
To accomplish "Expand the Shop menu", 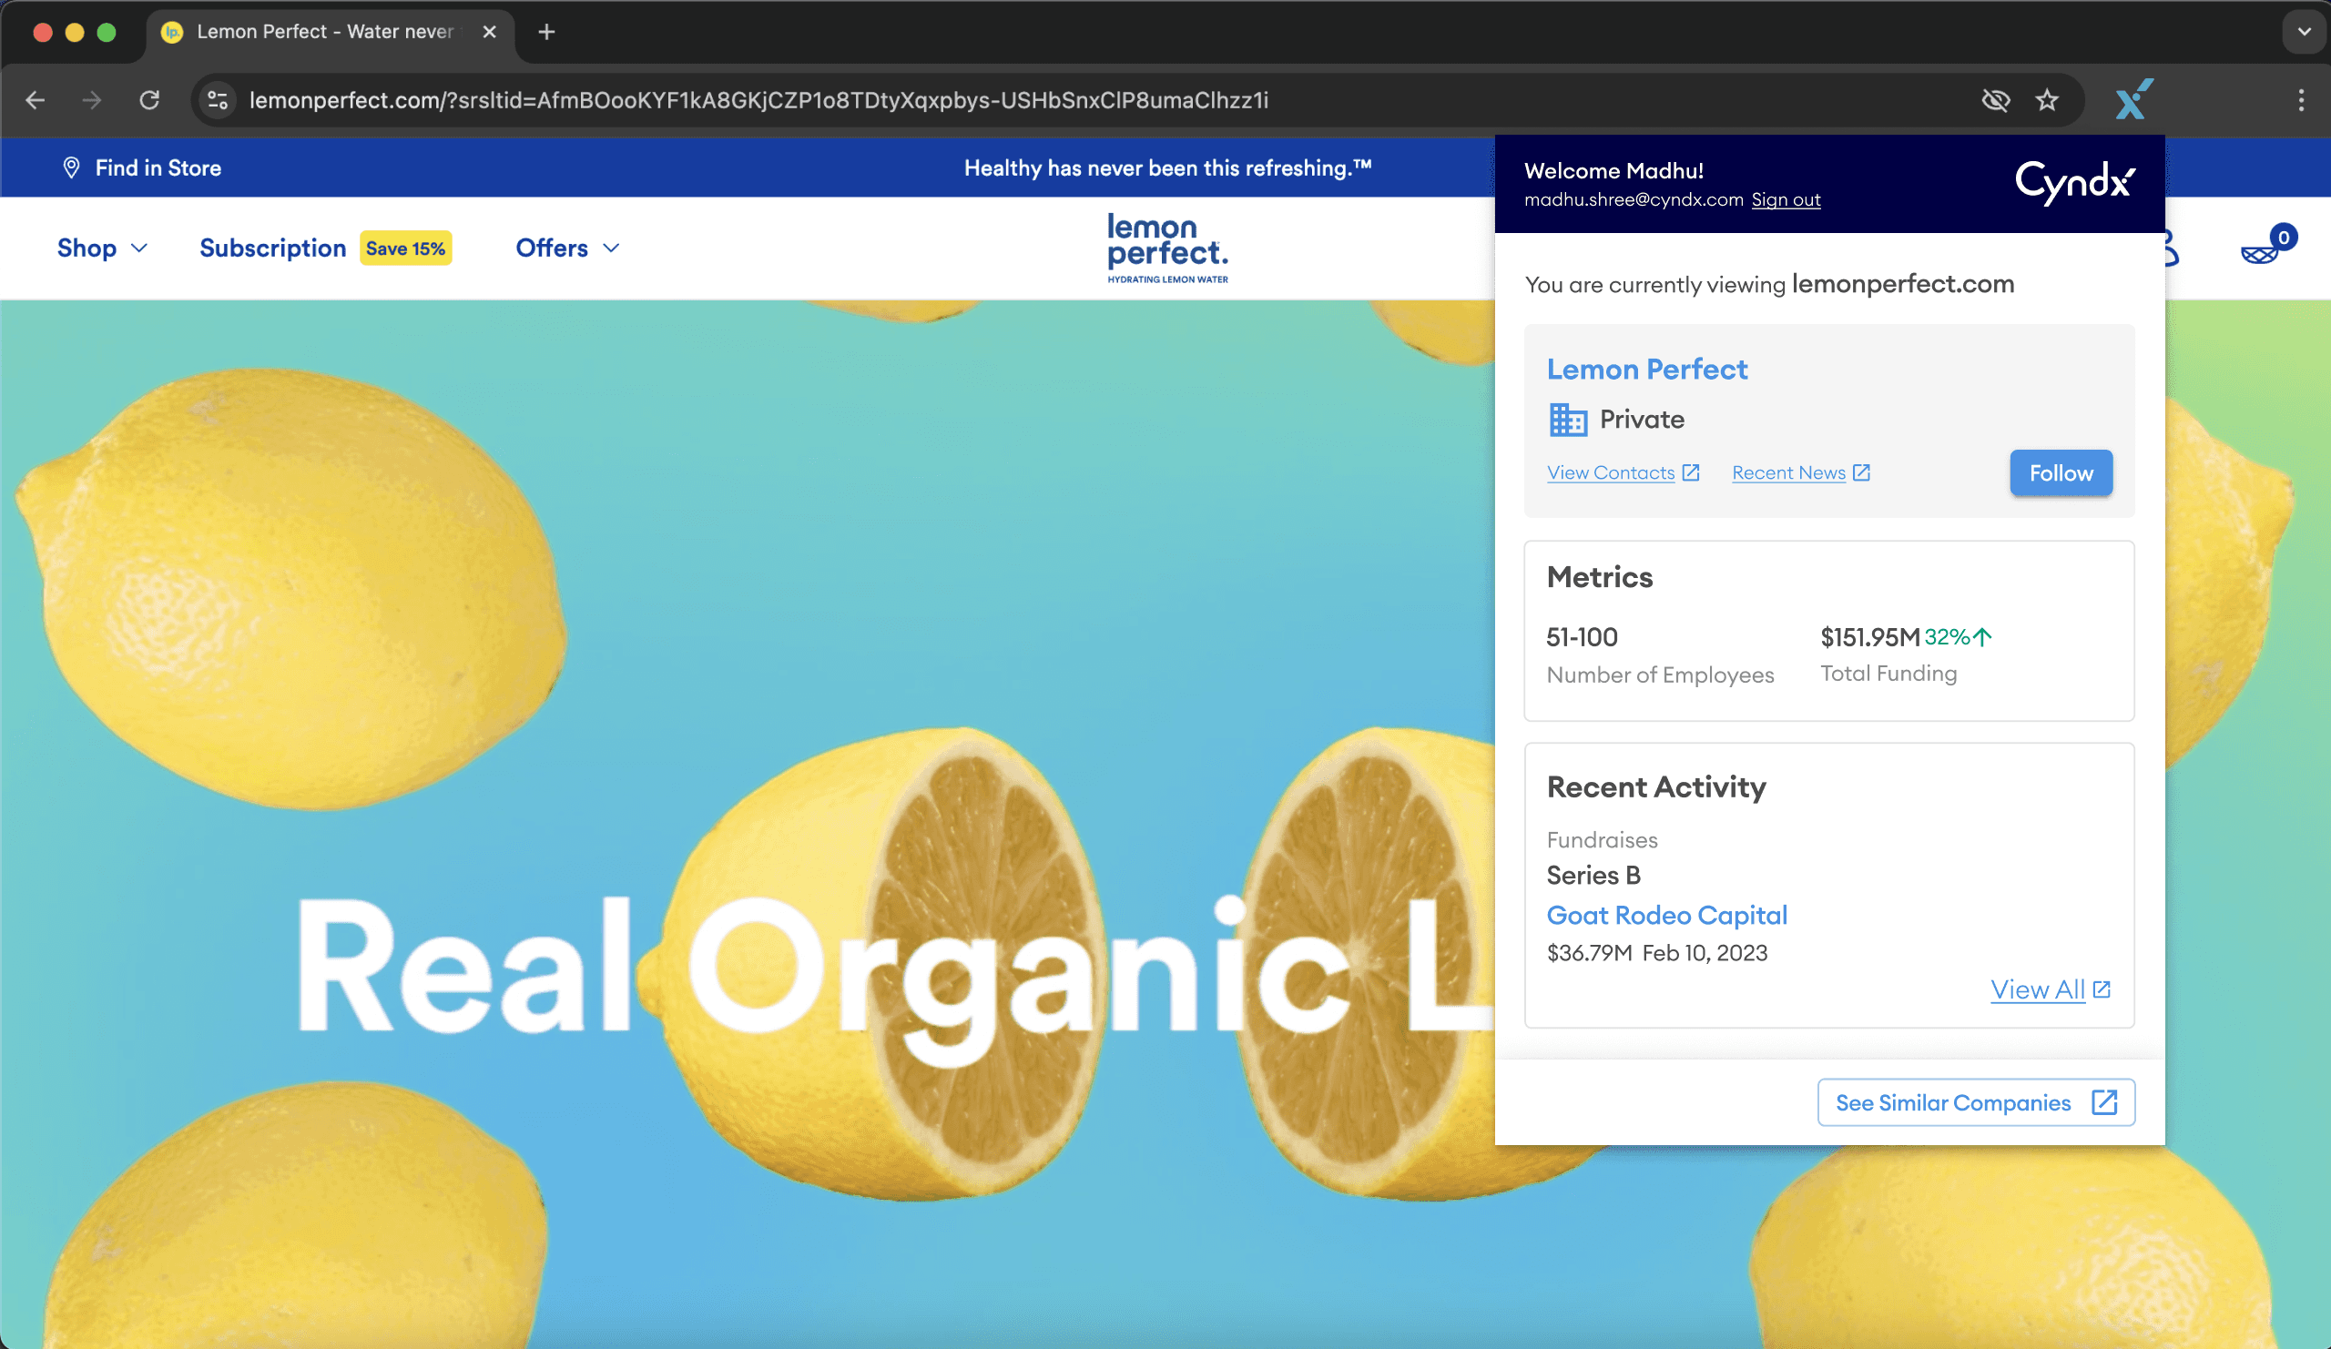I will point(103,248).
